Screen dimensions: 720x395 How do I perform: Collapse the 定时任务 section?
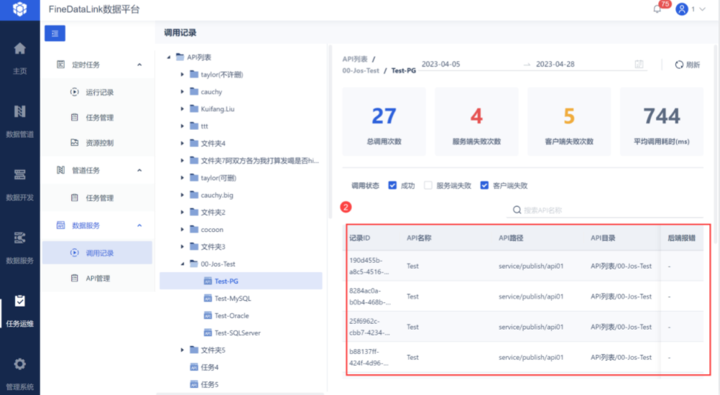[x=139, y=65]
